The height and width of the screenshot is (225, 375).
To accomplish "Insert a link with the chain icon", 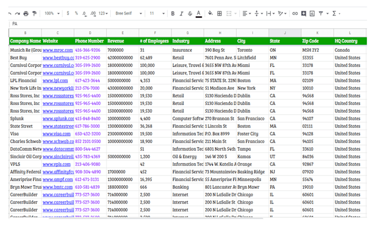I will (x=295, y=14).
